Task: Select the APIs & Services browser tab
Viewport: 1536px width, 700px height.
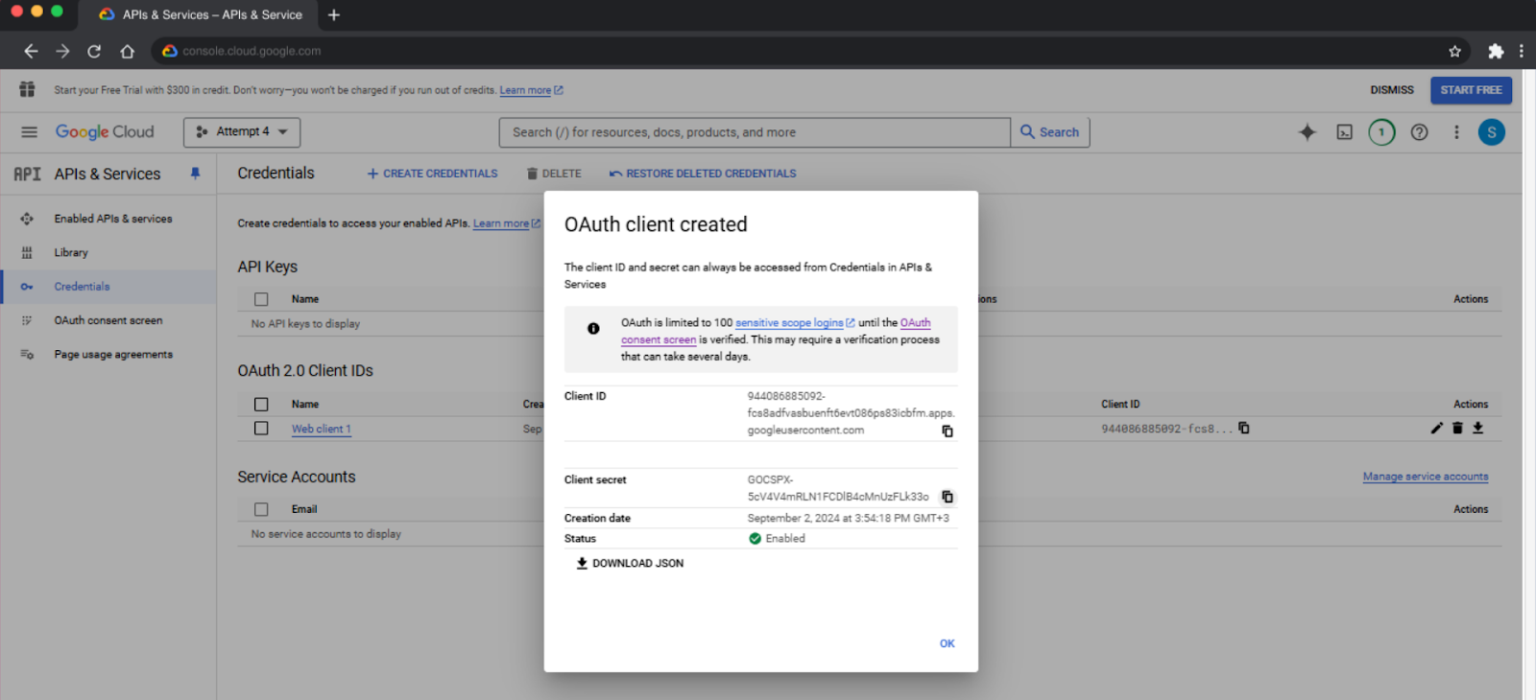Action: pos(200,14)
